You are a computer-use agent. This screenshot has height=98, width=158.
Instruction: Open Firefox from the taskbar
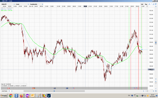point(21,96)
